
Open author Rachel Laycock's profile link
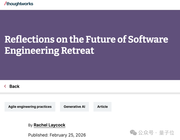point(49,125)
